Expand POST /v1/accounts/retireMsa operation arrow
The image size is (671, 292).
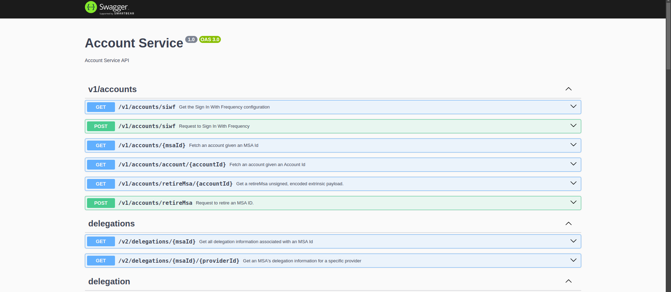573,202
